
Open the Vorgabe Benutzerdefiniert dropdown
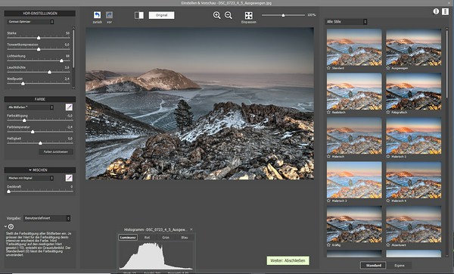(47, 218)
